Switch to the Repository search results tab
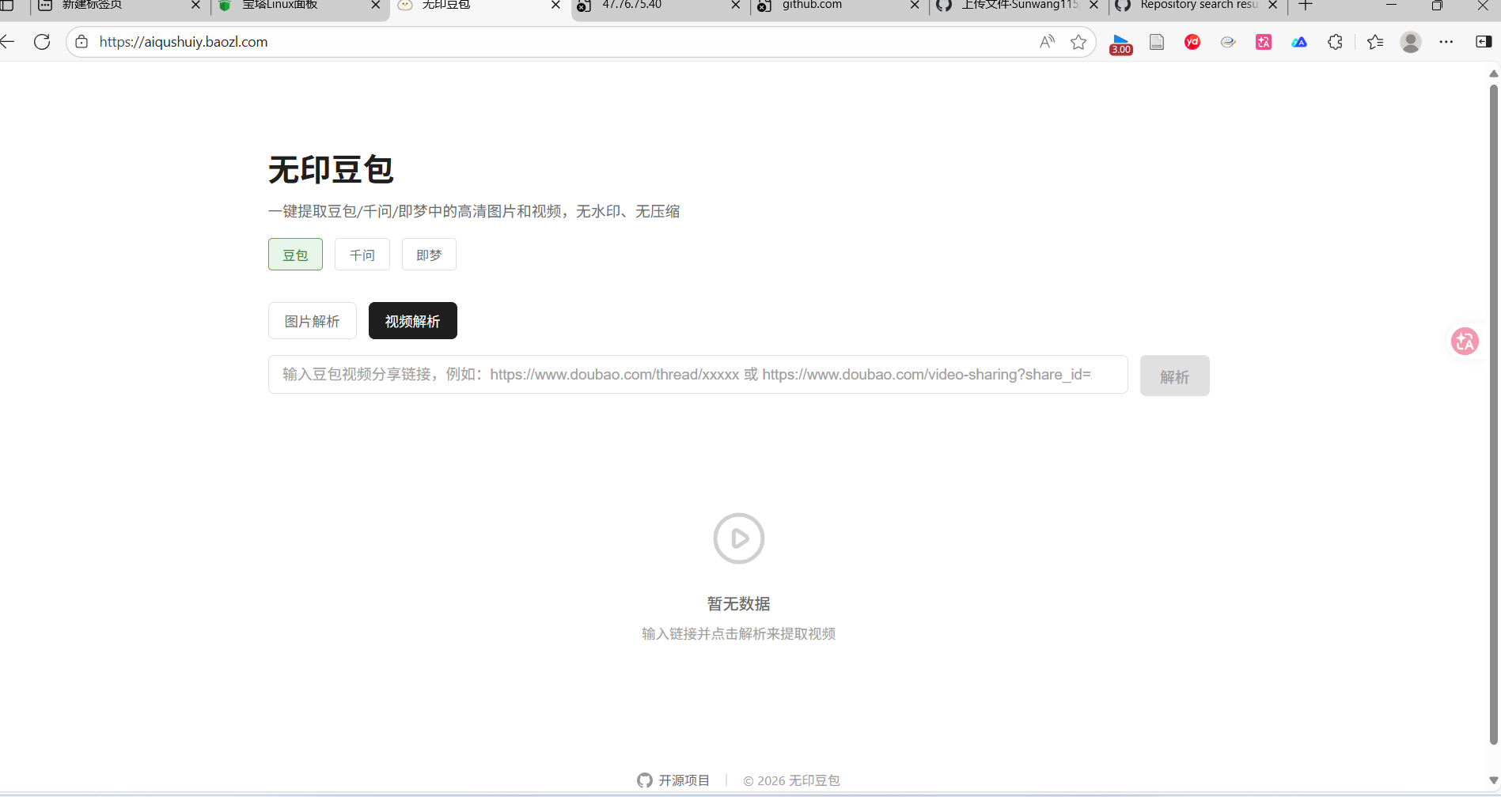 [x=1190, y=6]
